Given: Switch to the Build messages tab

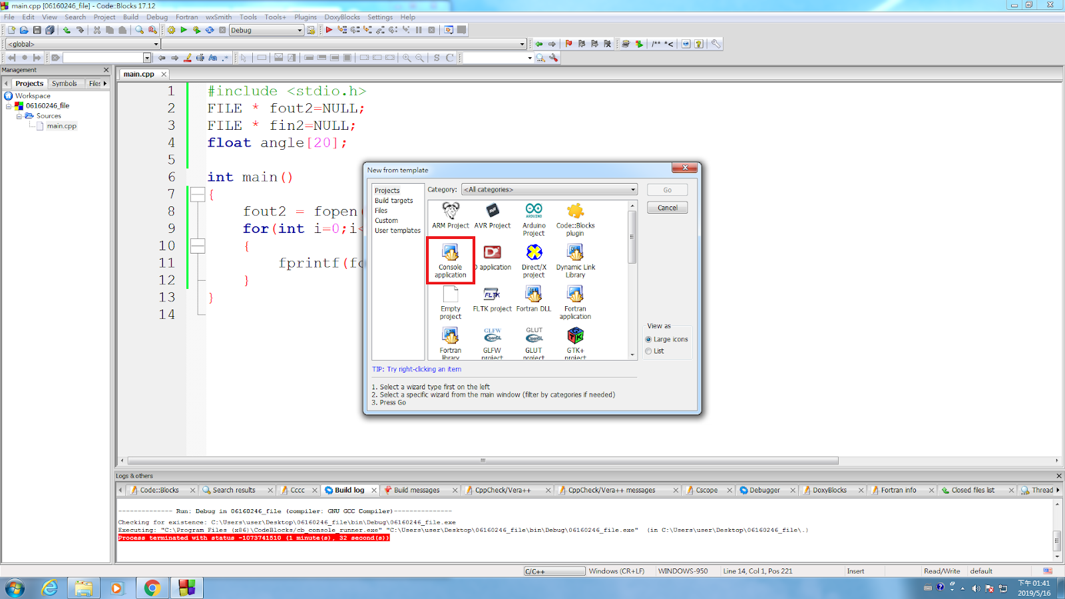Looking at the screenshot, I should [417, 490].
